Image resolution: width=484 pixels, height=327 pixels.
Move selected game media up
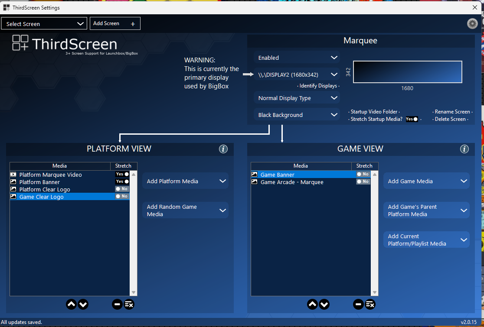point(312,304)
